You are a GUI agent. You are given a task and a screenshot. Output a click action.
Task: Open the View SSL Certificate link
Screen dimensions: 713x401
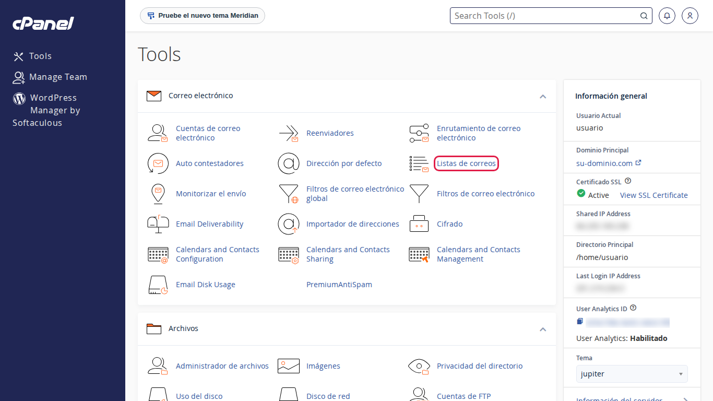(x=654, y=195)
